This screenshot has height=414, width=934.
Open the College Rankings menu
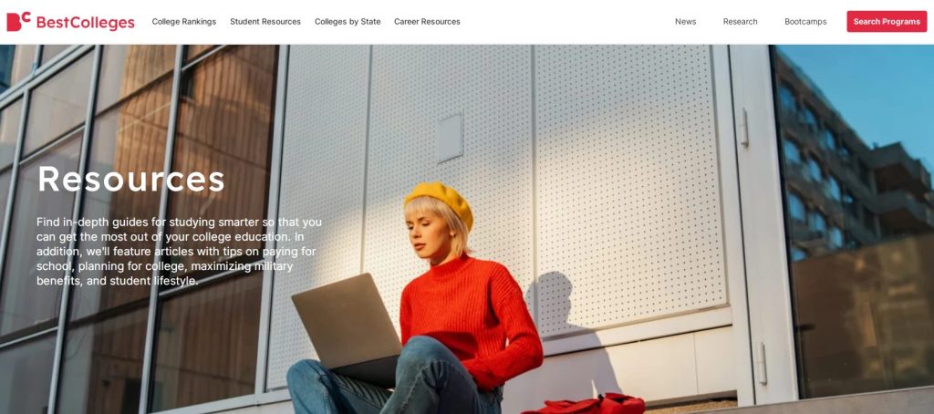[184, 22]
